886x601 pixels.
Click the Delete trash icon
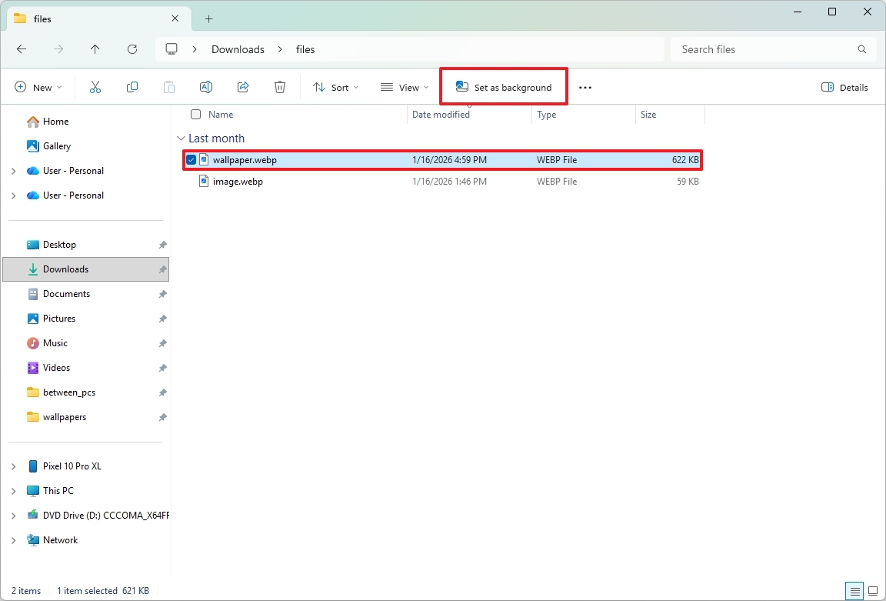279,87
